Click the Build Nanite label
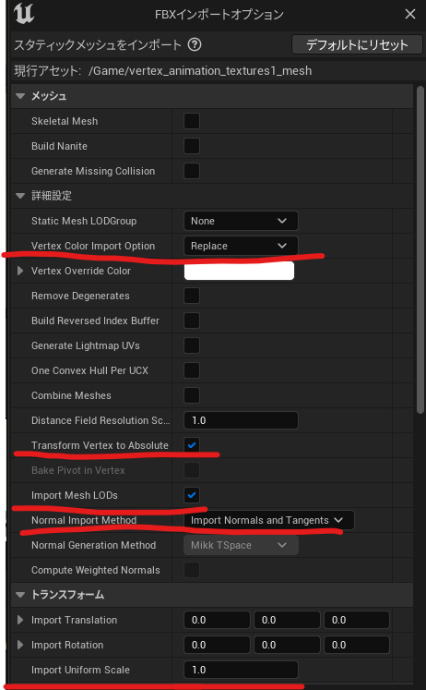 click(59, 146)
